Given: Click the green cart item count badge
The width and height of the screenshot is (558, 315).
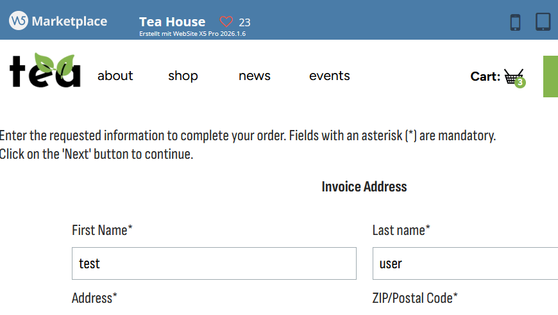Looking at the screenshot, I should point(520,83).
